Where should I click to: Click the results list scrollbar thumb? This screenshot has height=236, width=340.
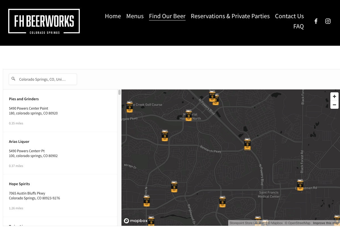click(119, 92)
